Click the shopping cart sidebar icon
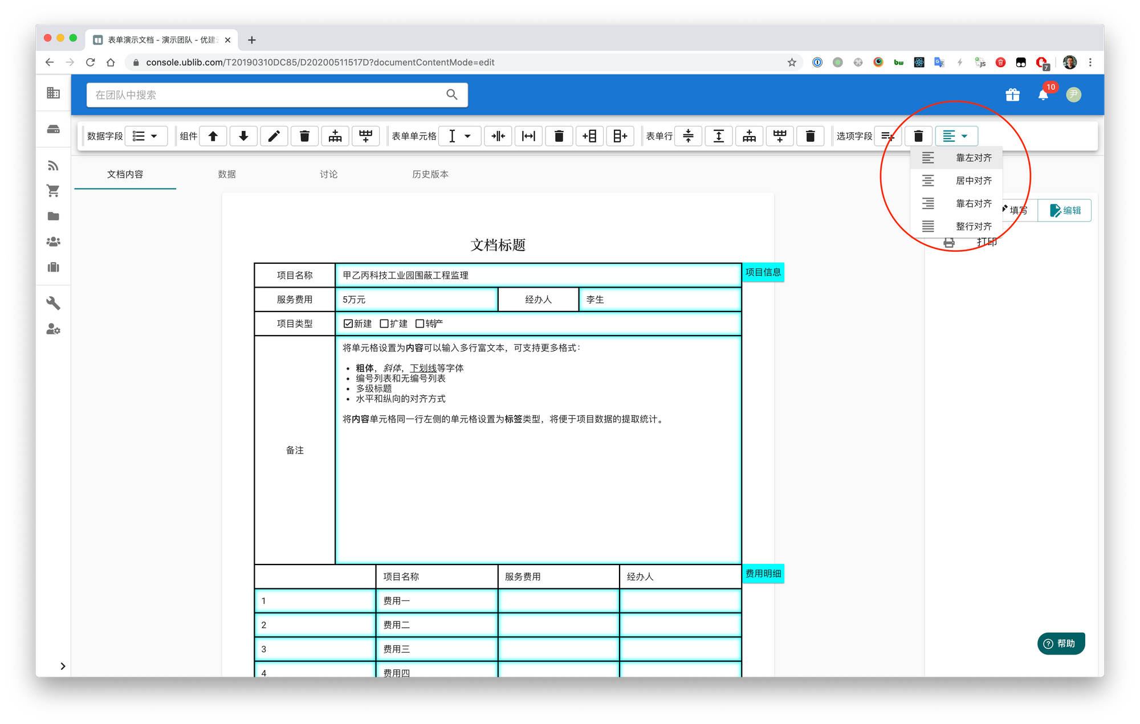The image size is (1140, 724). click(x=53, y=191)
